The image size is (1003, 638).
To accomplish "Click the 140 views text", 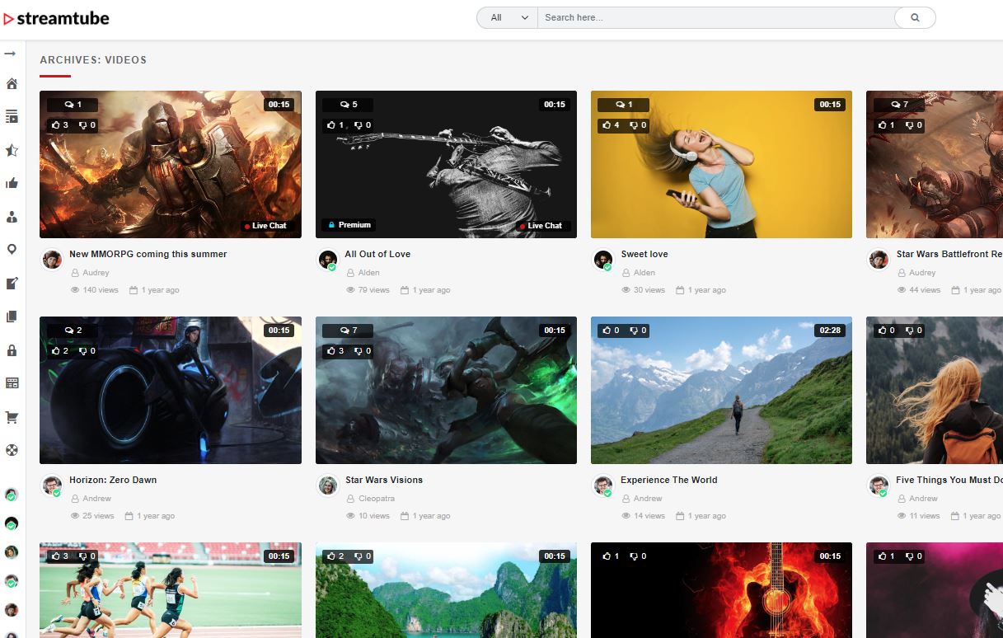I will pos(101,290).
